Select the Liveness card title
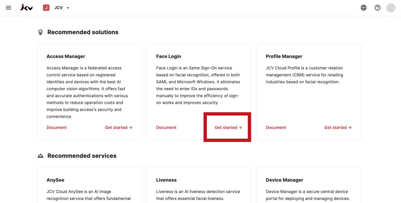 (x=166, y=180)
